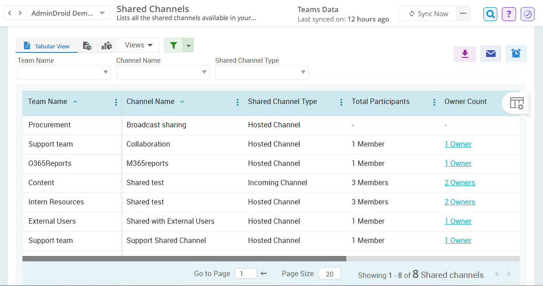
Task: Click Sync Now to refresh Teams Data
Action: 427,13
